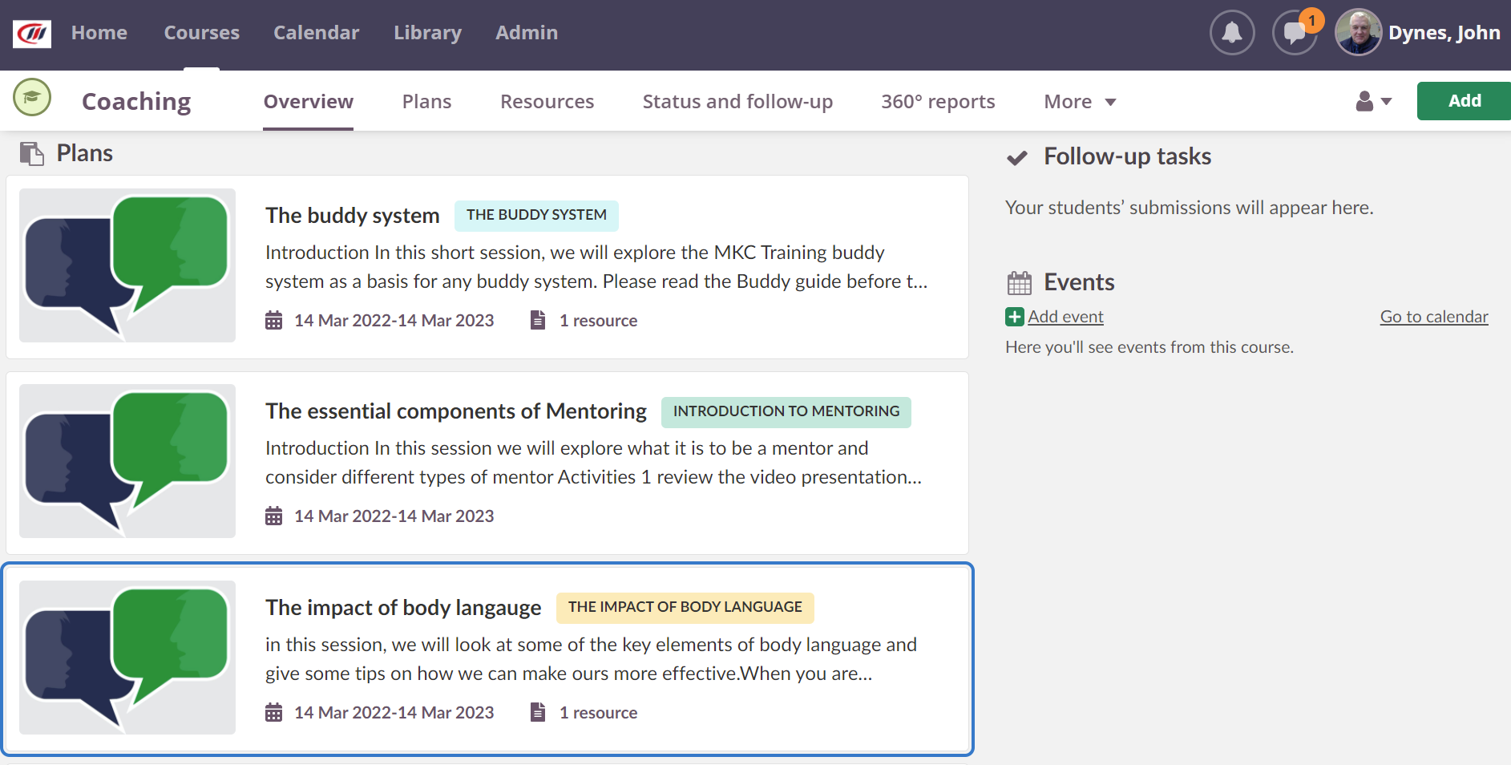
Task: Open the Status and follow-up tab
Action: 737,102
